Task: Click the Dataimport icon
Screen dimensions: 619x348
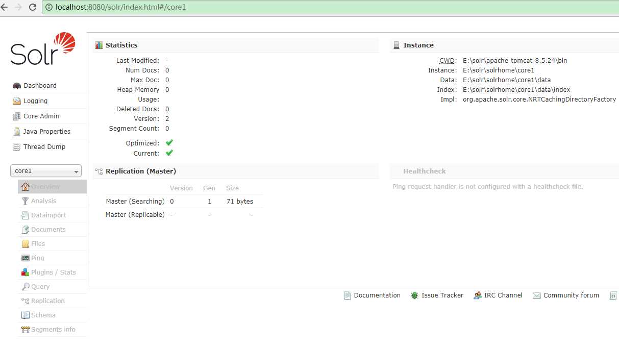Action: [25, 215]
